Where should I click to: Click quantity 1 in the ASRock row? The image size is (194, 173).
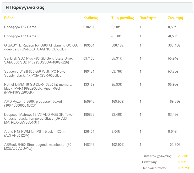coord(140,145)
